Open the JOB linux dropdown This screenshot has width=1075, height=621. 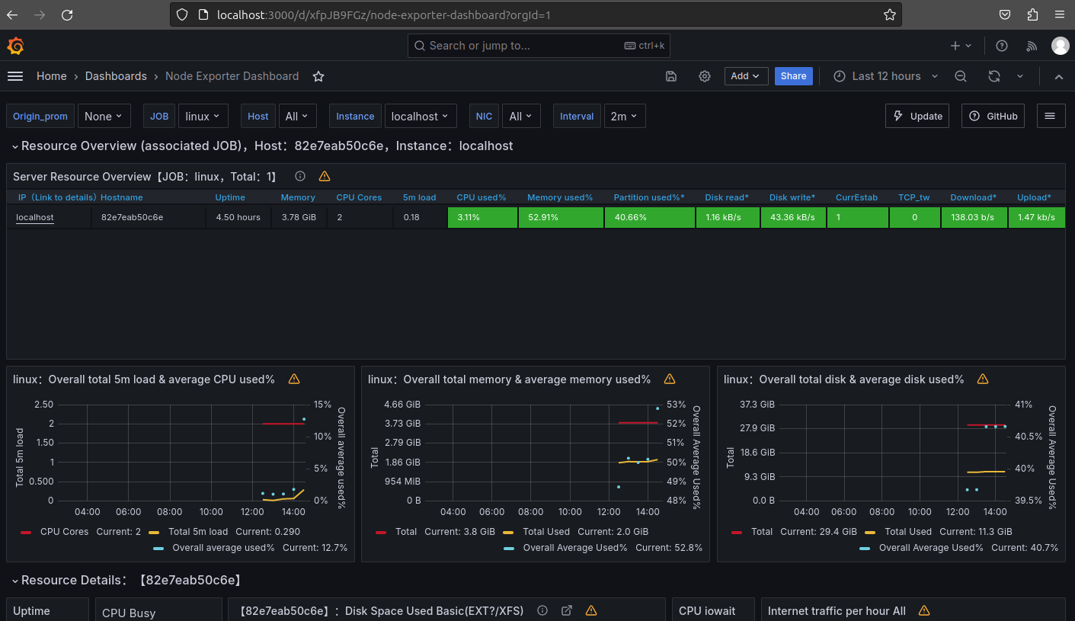(x=203, y=117)
